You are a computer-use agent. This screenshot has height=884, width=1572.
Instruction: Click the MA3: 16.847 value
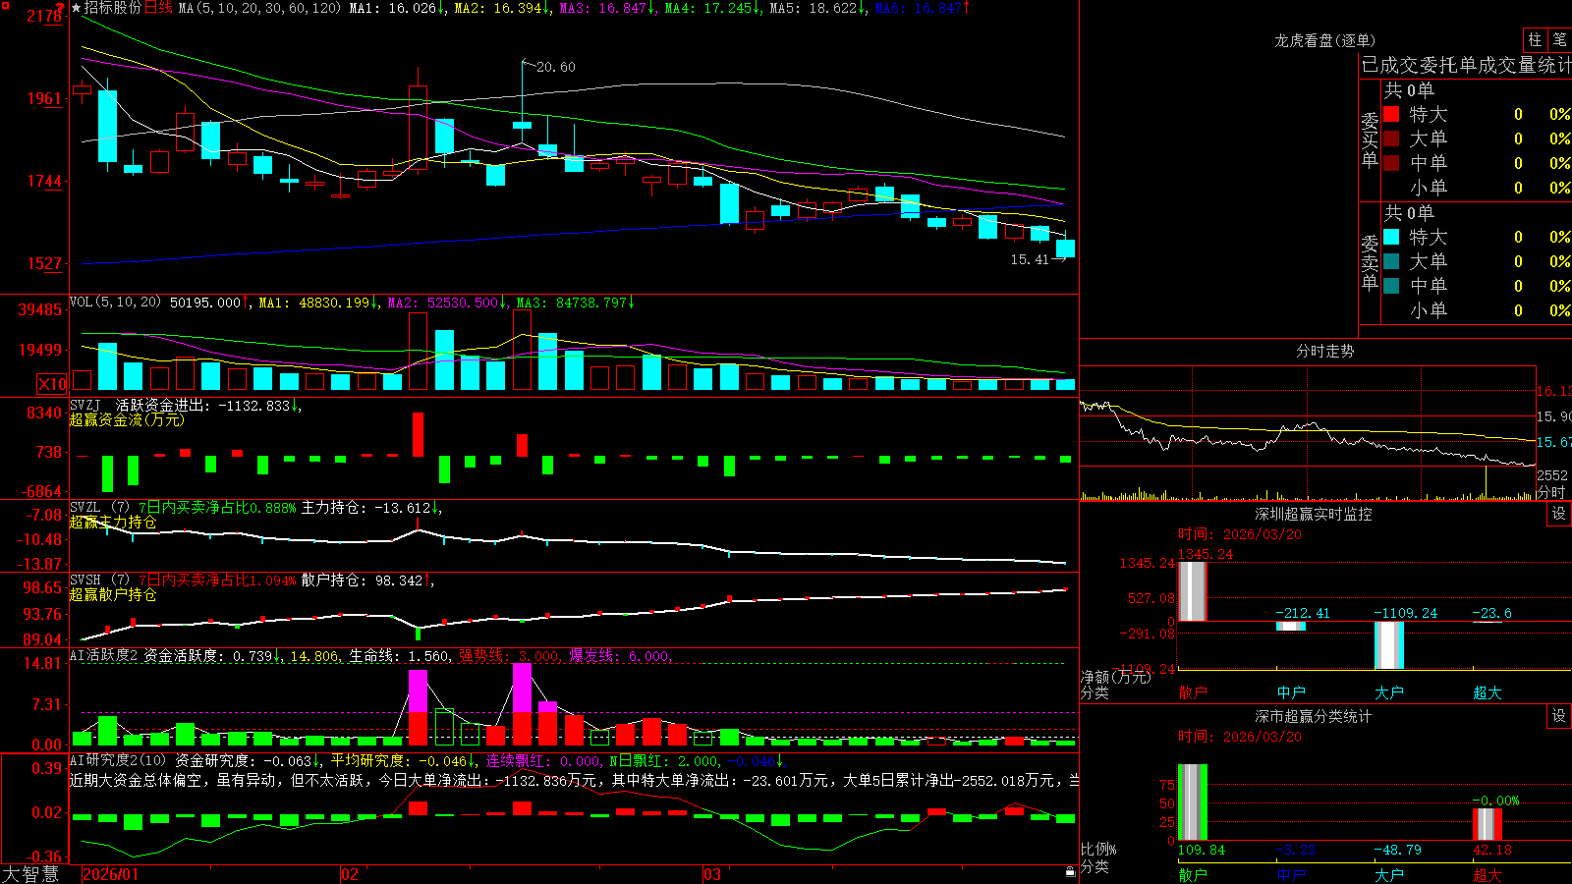(607, 8)
